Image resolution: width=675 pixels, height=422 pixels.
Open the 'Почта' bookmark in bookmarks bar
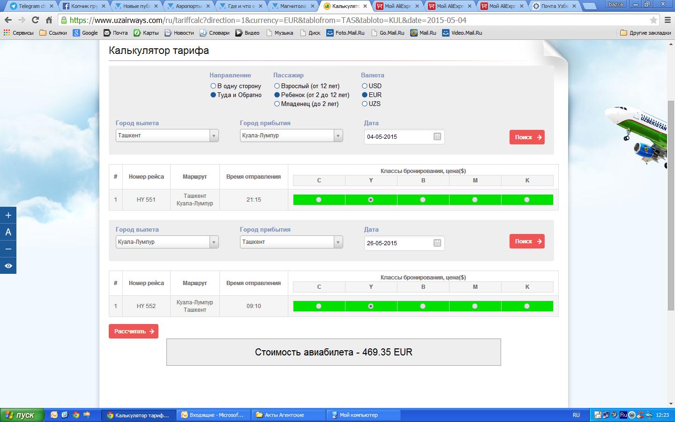click(x=116, y=33)
